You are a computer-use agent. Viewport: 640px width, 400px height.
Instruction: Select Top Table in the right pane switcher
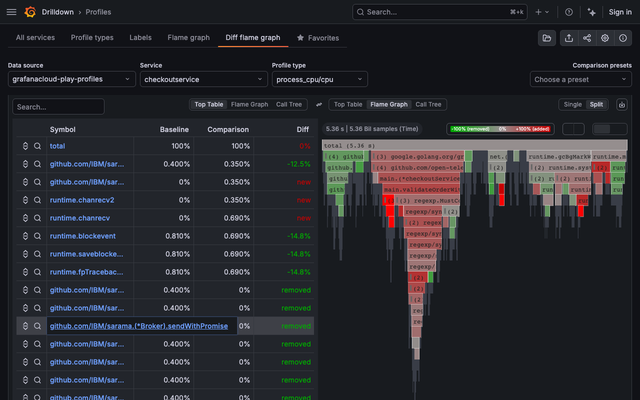tap(348, 104)
